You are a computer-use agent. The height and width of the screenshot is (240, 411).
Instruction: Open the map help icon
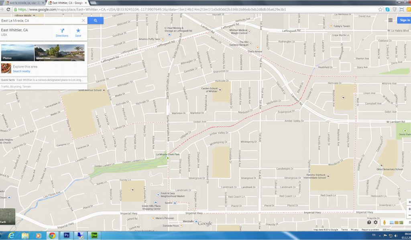tap(369, 222)
